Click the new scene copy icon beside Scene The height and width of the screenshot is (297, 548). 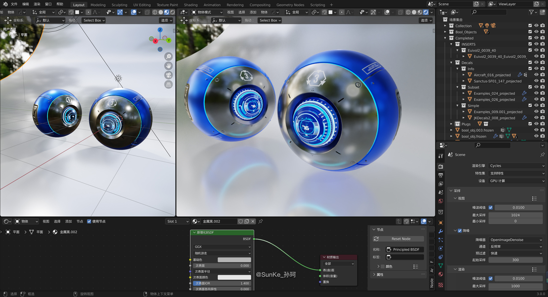[476, 4]
